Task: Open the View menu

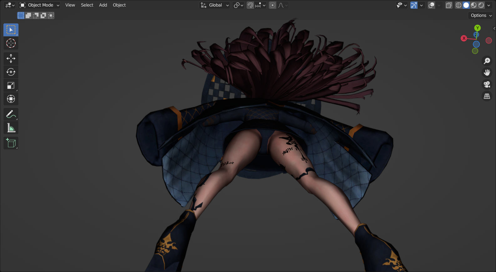Action: point(70,5)
